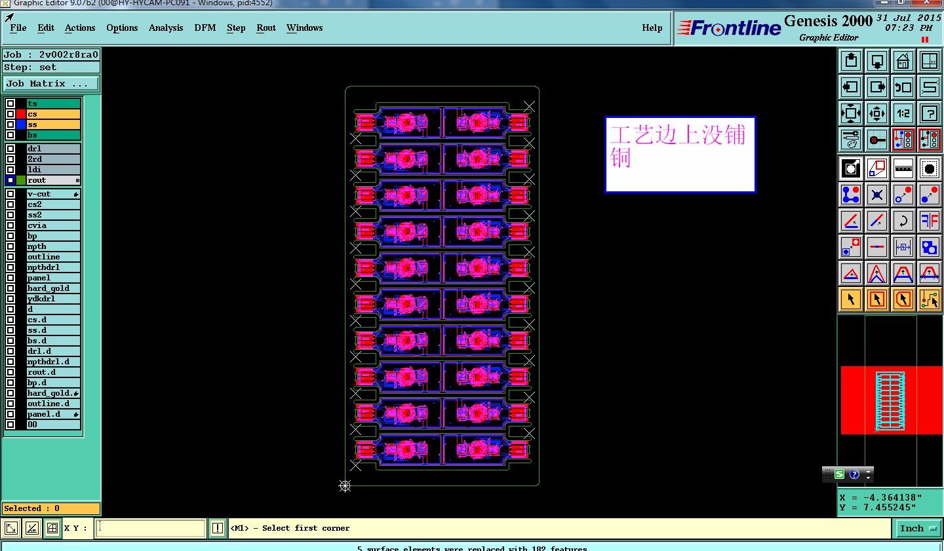Click the XY zoom window icon
This screenshot has width=944, height=551.
930,62
